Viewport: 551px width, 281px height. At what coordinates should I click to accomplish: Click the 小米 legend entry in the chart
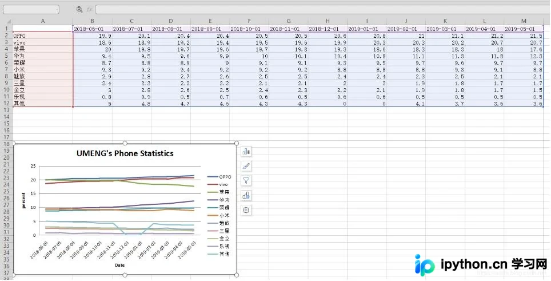point(218,215)
